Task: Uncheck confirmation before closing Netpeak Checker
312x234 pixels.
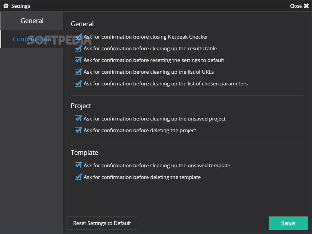Action: coord(78,37)
